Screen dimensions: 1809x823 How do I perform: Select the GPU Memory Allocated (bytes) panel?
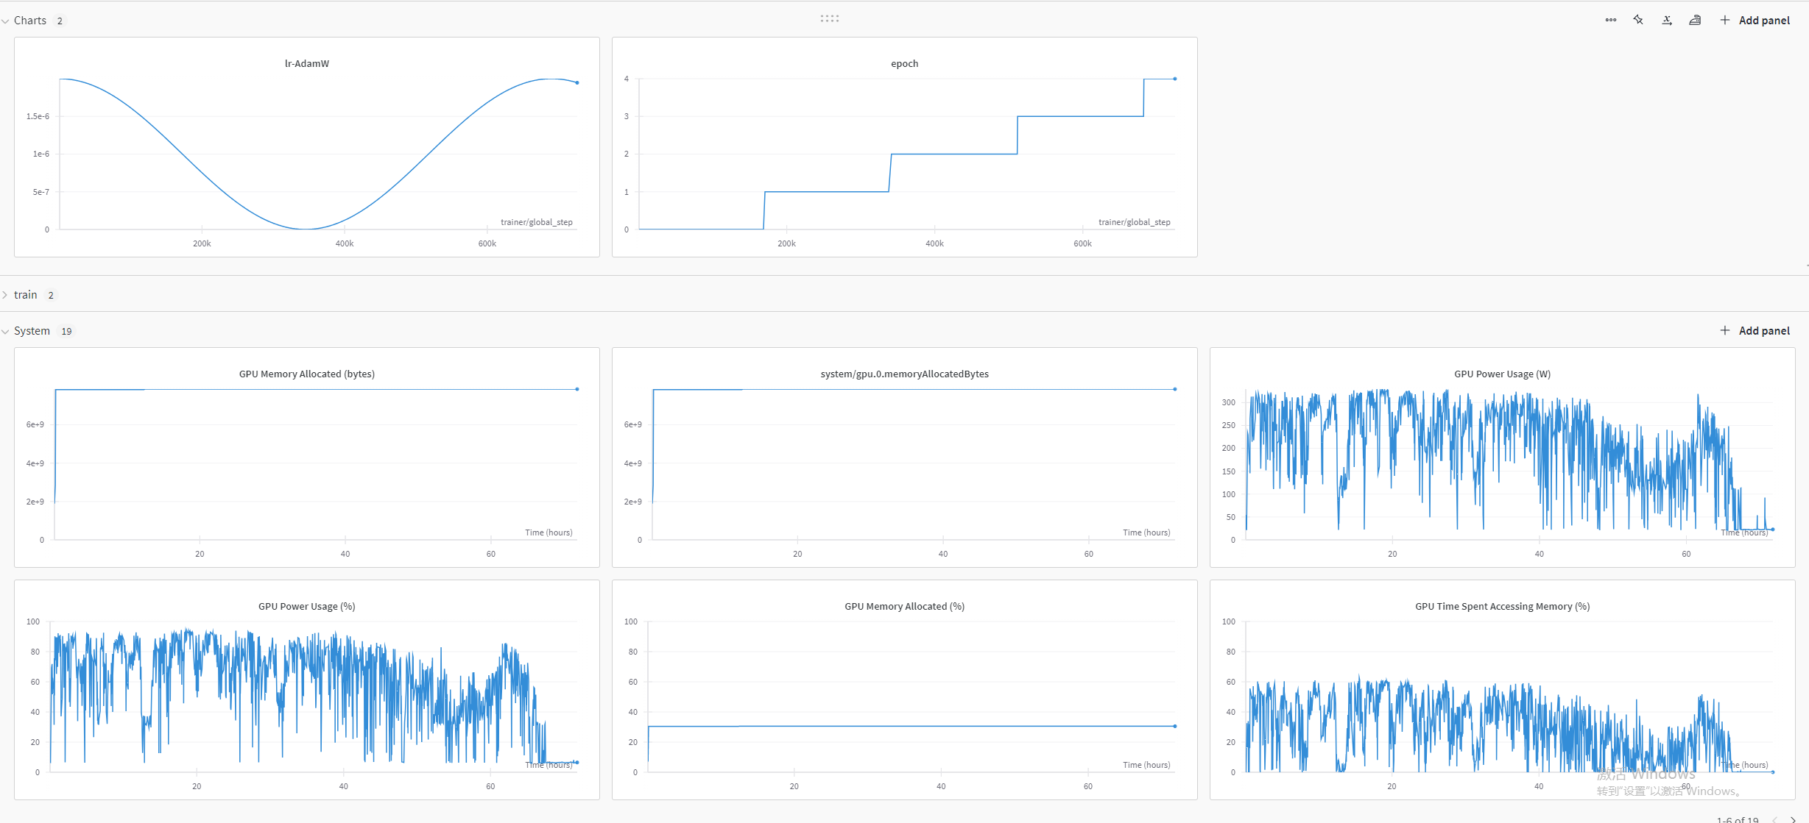(307, 457)
